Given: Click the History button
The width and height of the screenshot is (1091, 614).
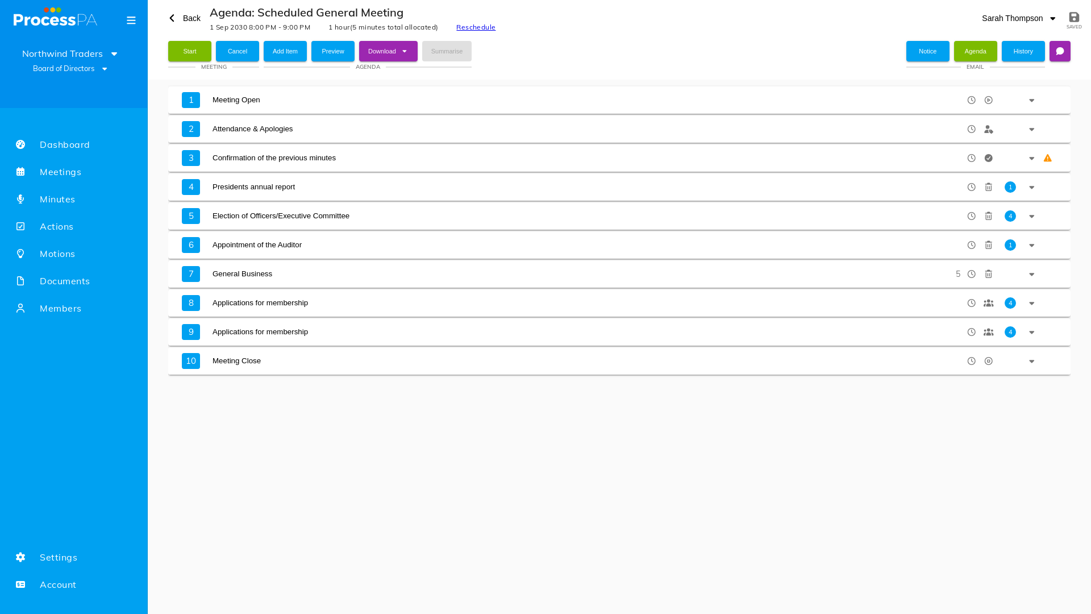Looking at the screenshot, I should pyautogui.click(x=1023, y=51).
